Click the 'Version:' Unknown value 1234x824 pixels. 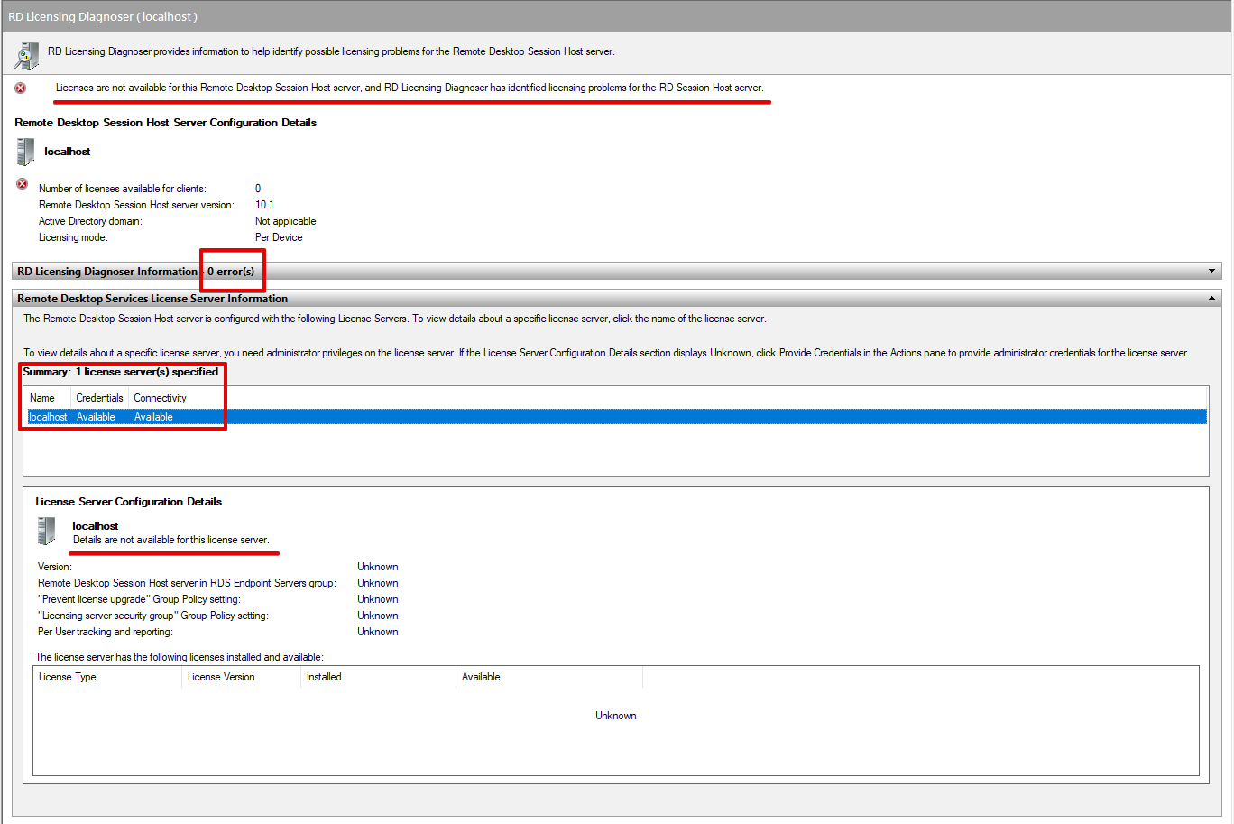click(x=378, y=567)
